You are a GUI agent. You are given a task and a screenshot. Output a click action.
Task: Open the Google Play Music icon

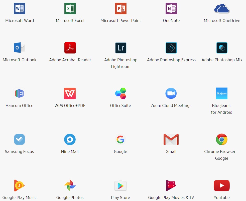[x=19, y=185]
